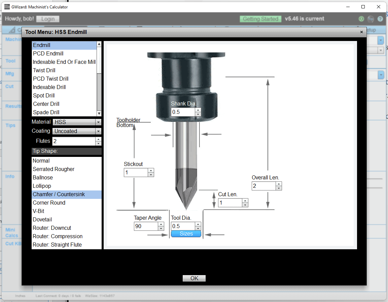The image size is (388, 302).
Task: Increase Flutes with the up stepper arrow
Action: pyautogui.click(x=98, y=139)
